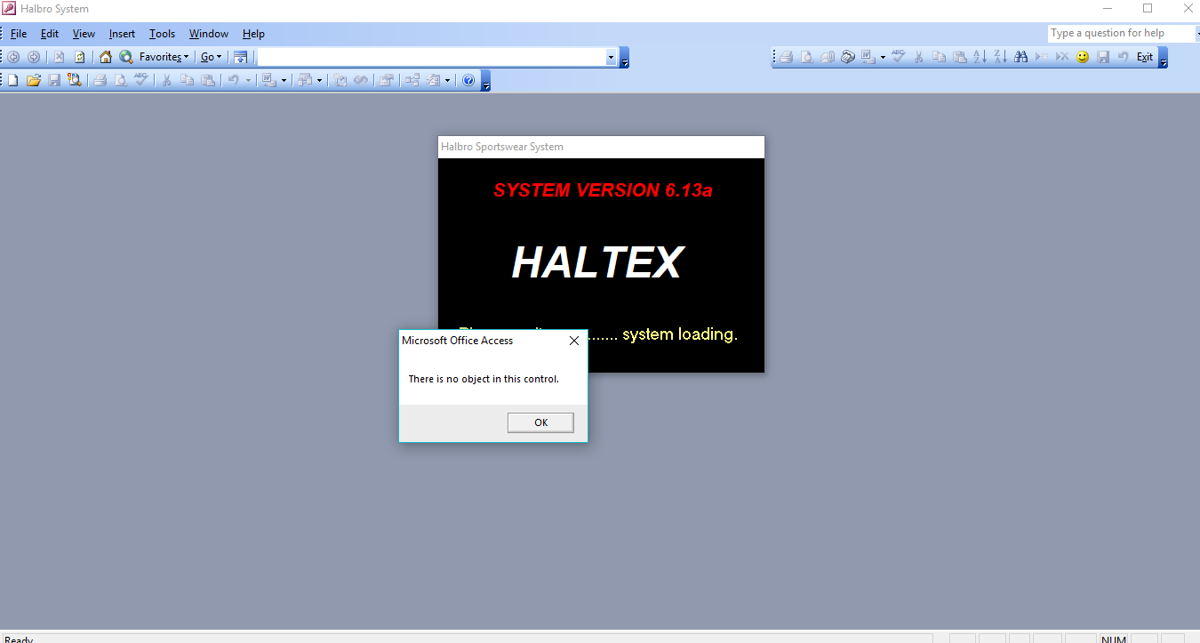This screenshot has height=643, width=1200.
Task: Click the Find binoculars icon
Action: [1020, 57]
